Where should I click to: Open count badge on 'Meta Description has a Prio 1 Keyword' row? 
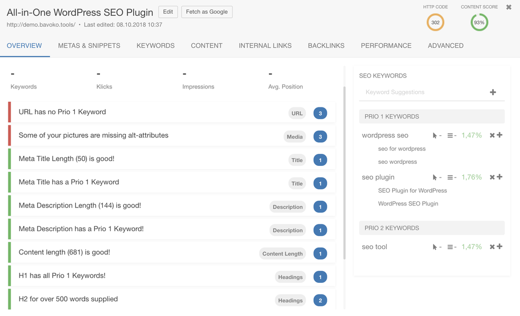pyautogui.click(x=320, y=230)
